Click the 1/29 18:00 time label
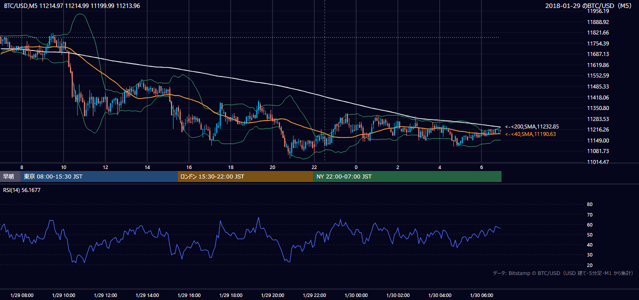639x300 pixels. 230,295
